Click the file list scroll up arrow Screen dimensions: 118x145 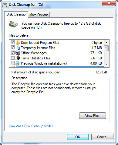[106, 43]
